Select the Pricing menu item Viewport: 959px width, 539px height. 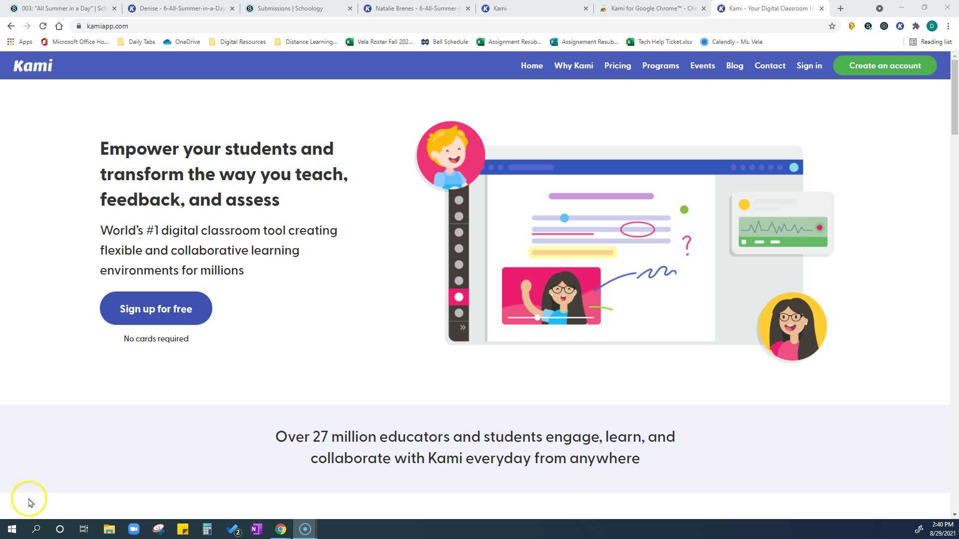click(x=617, y=65)
